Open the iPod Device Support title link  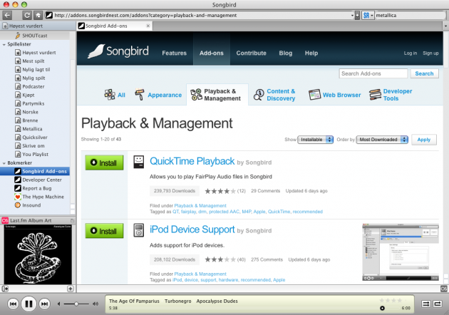(192, 229)
